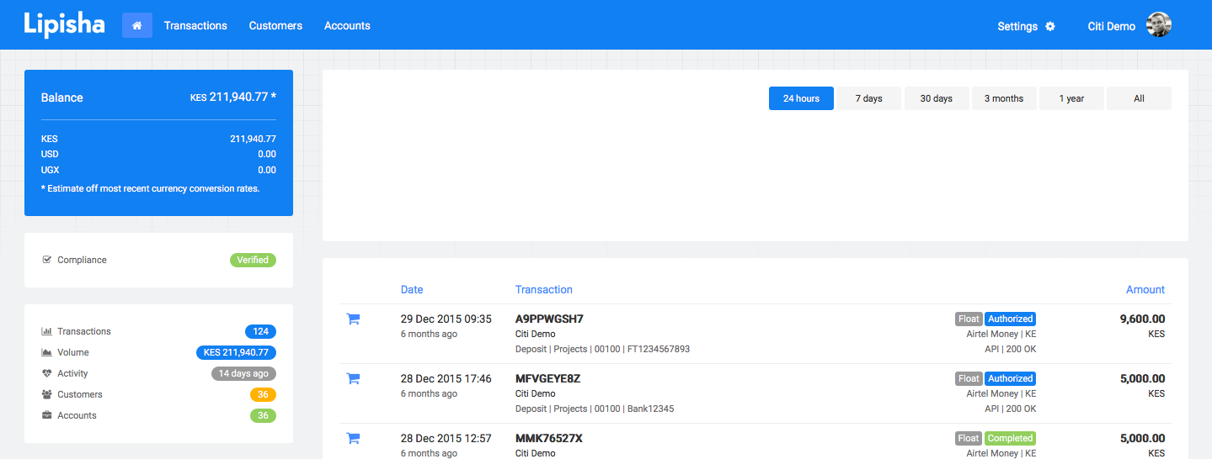Image resolution: width=1212 pixels, height=459 pixels.
Task: Select the 7 days range
Action: [869, 98]
